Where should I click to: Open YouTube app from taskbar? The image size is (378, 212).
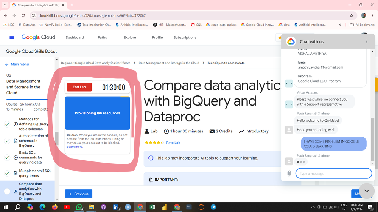tap(67, 207)
